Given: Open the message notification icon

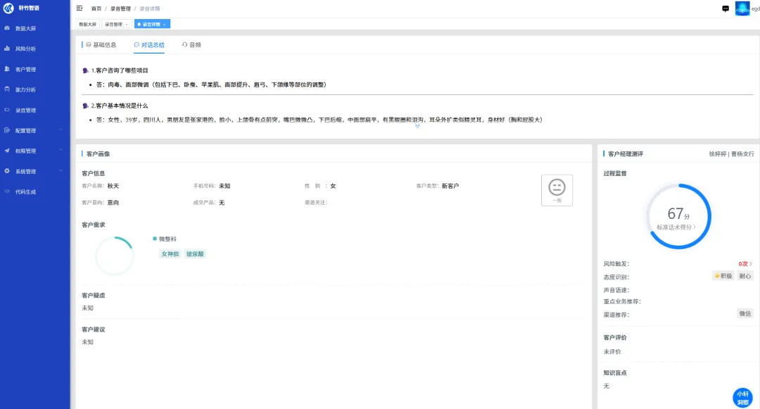Looking at the screenshot, I should click(726, 8).
